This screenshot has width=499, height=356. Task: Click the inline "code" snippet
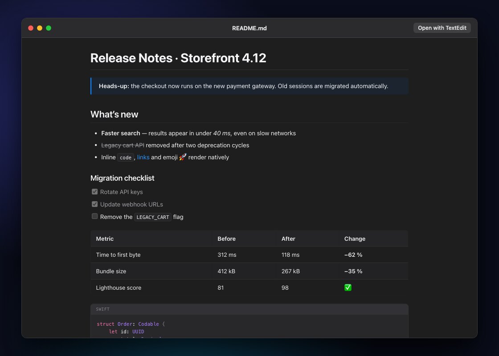(126, 158)
